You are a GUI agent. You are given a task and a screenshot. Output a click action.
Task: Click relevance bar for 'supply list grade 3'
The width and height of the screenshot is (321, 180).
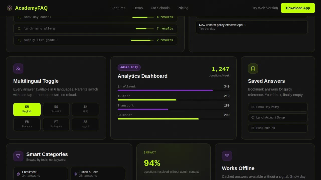[x=142, y=40]
